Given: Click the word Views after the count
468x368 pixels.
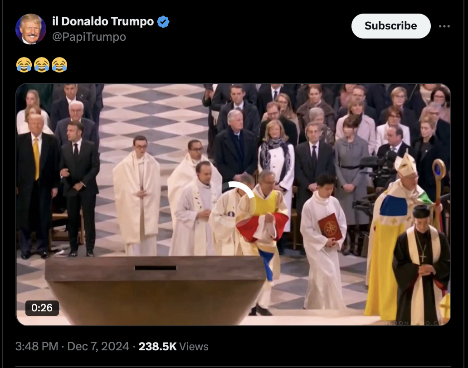Looking at the screenshot, I should pyautogui.click(x=194, y=347).
